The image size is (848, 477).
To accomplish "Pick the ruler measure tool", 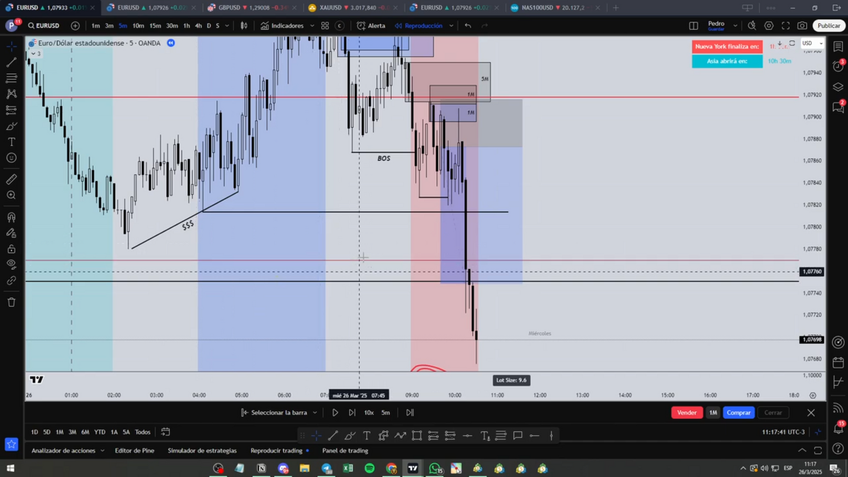I will pos(11,180).
